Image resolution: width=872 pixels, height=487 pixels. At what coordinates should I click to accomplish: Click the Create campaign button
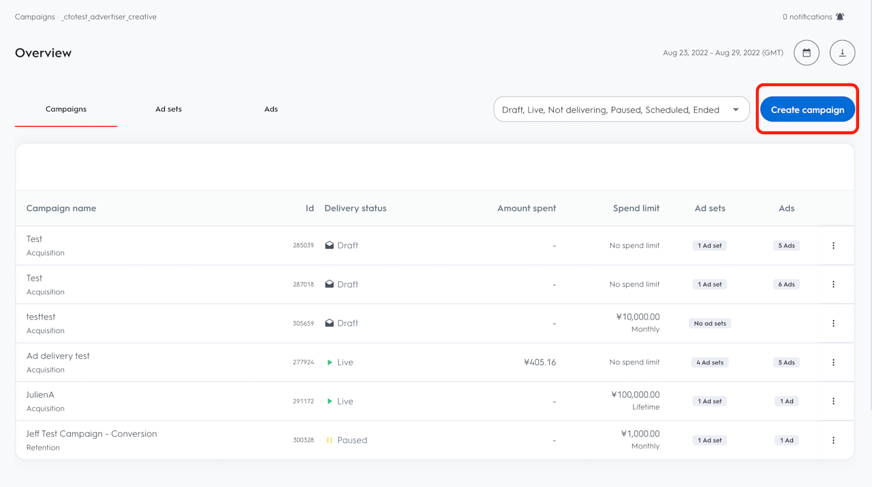click(807, 110)
